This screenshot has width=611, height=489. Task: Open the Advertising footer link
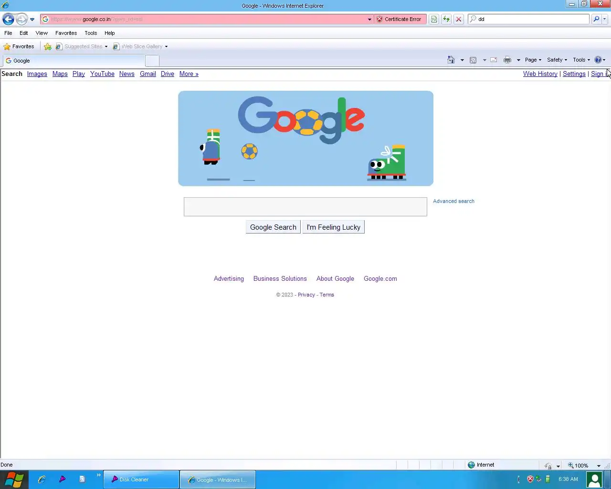coord(229,278)
